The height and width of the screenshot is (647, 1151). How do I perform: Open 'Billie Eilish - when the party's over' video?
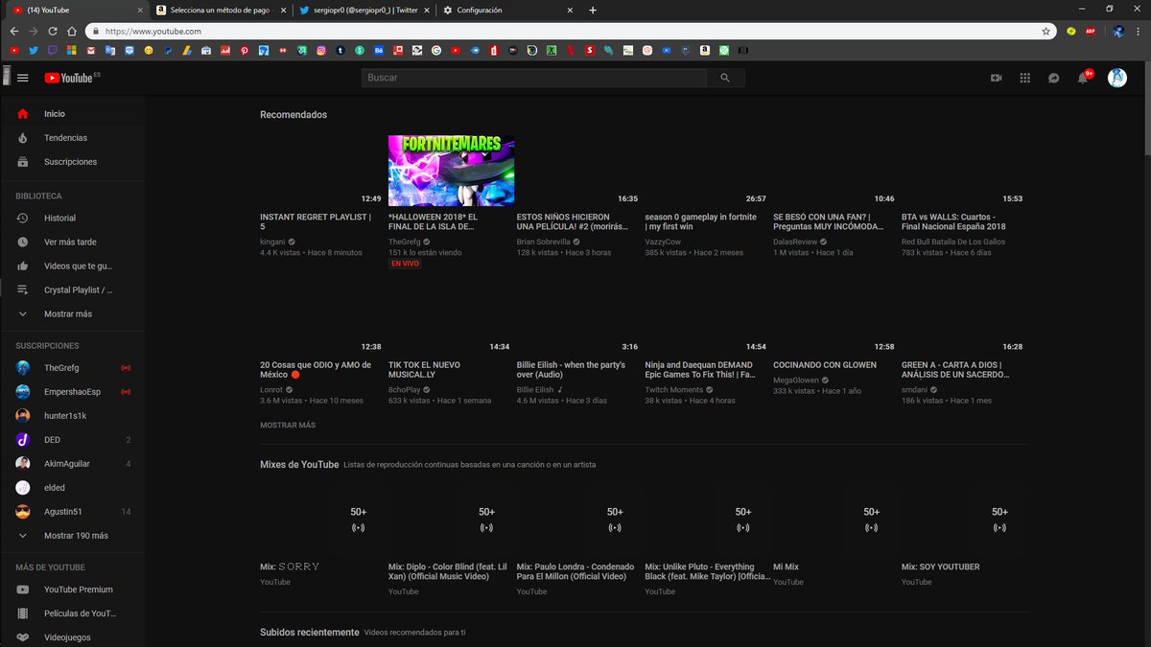point(571,369)
